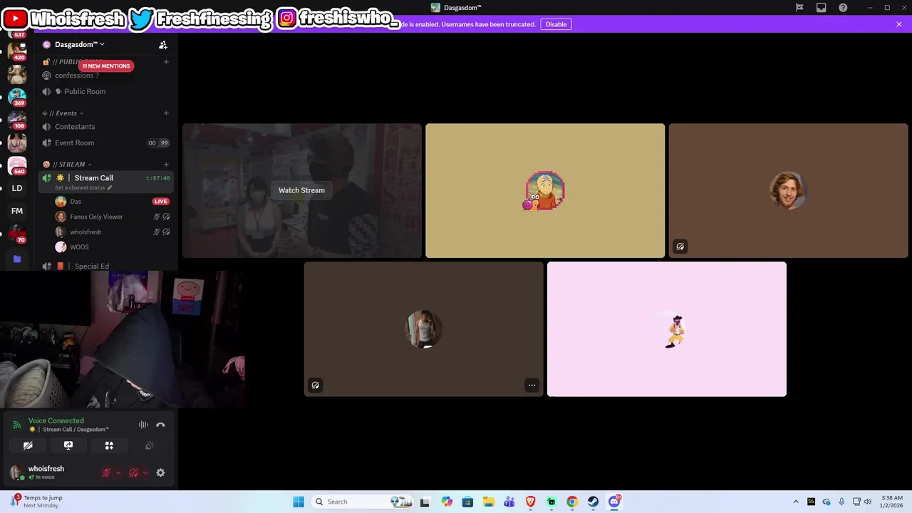
Task: Add a channel in the Events category
Action: (166, 113)
